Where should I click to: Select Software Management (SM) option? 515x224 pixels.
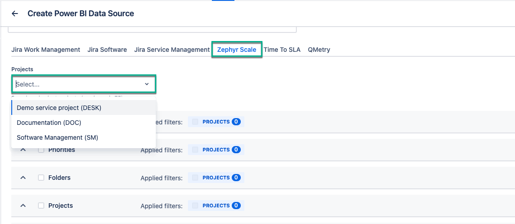[57, 137]
